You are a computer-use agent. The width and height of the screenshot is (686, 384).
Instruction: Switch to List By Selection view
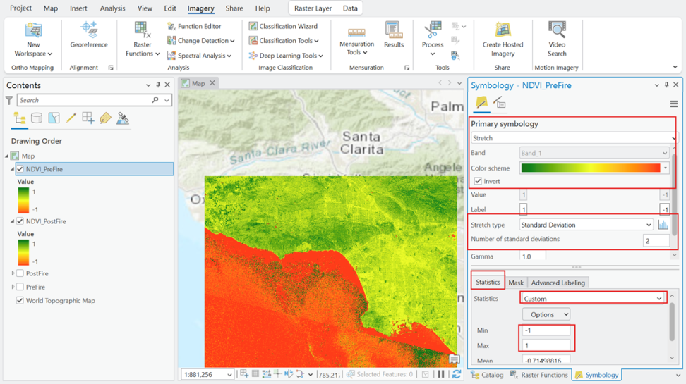tap(54, 118)
